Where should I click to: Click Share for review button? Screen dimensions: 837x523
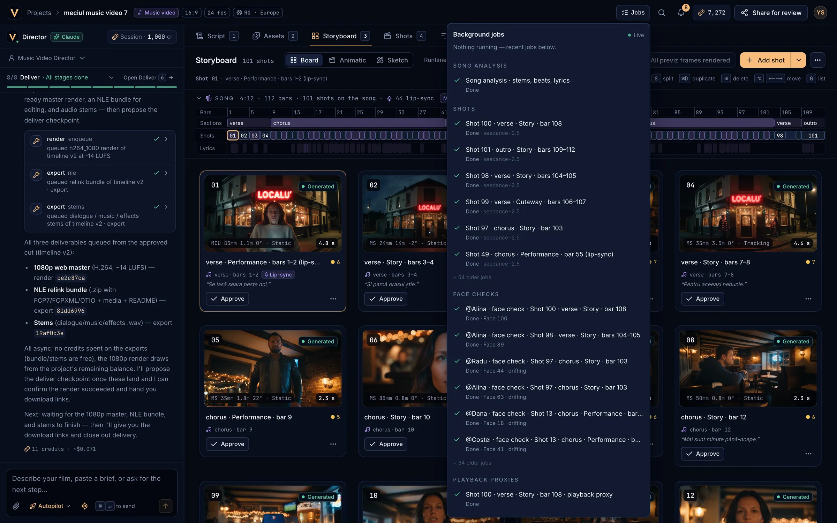pyautogui.click(x=771, y=13)
